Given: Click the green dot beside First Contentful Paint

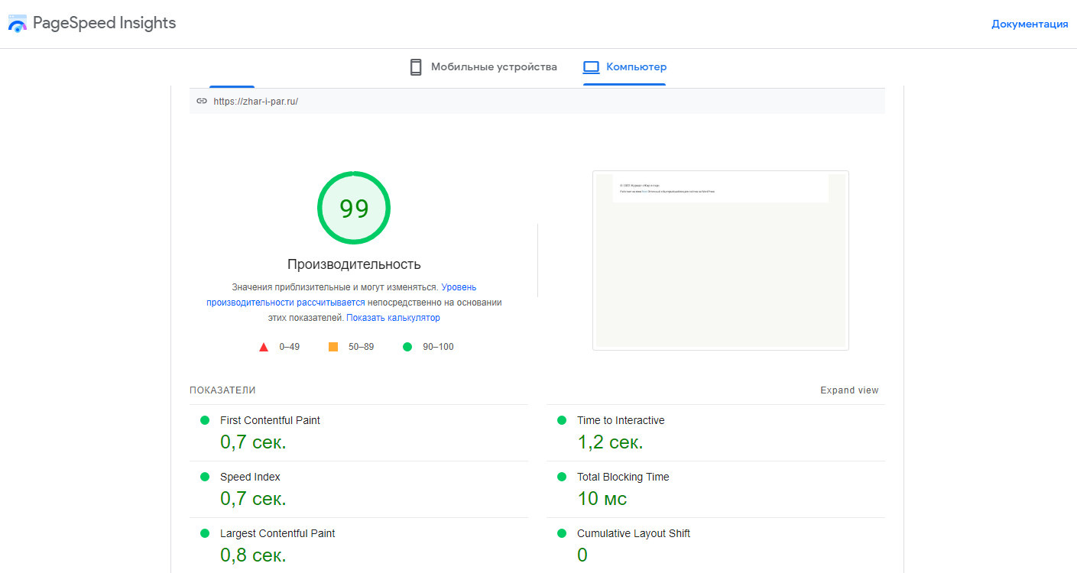Looking at the screenshot, I should coord(205,420).
